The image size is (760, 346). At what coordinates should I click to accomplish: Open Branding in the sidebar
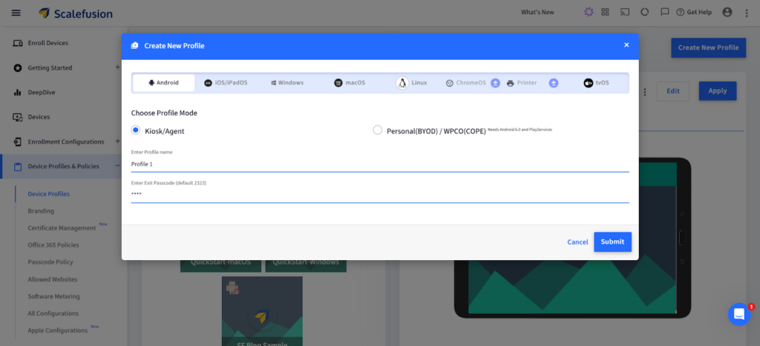pos(41,211)
